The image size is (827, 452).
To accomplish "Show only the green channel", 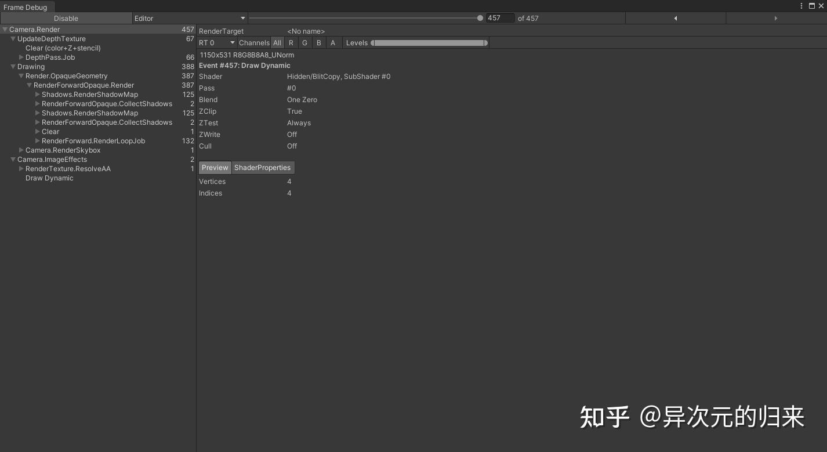I will click(x=305, y=42).
